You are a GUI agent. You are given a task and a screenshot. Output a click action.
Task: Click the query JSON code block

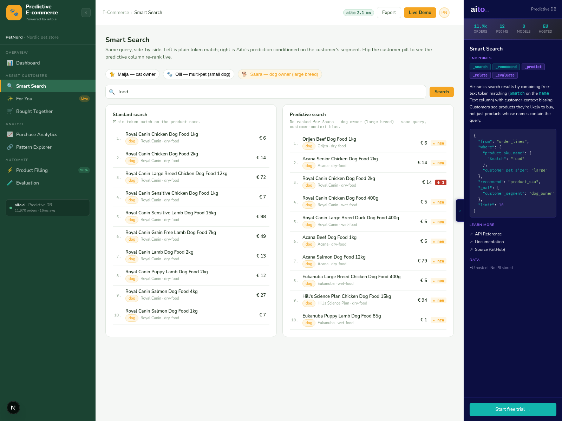(x=513, y=173)
